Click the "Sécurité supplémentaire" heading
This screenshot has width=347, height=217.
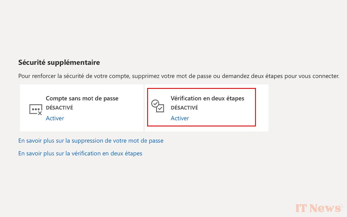pos(59,62)
